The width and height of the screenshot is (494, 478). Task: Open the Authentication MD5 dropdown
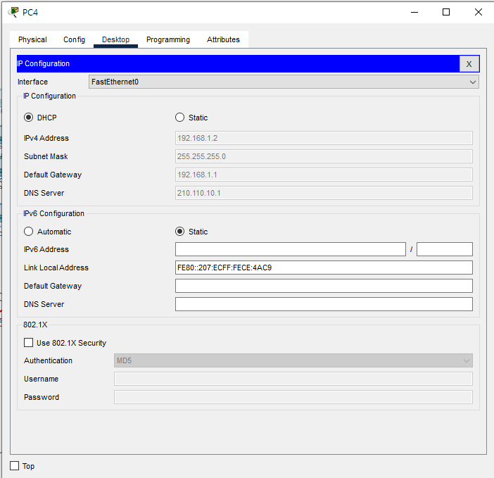click(293, 360)
